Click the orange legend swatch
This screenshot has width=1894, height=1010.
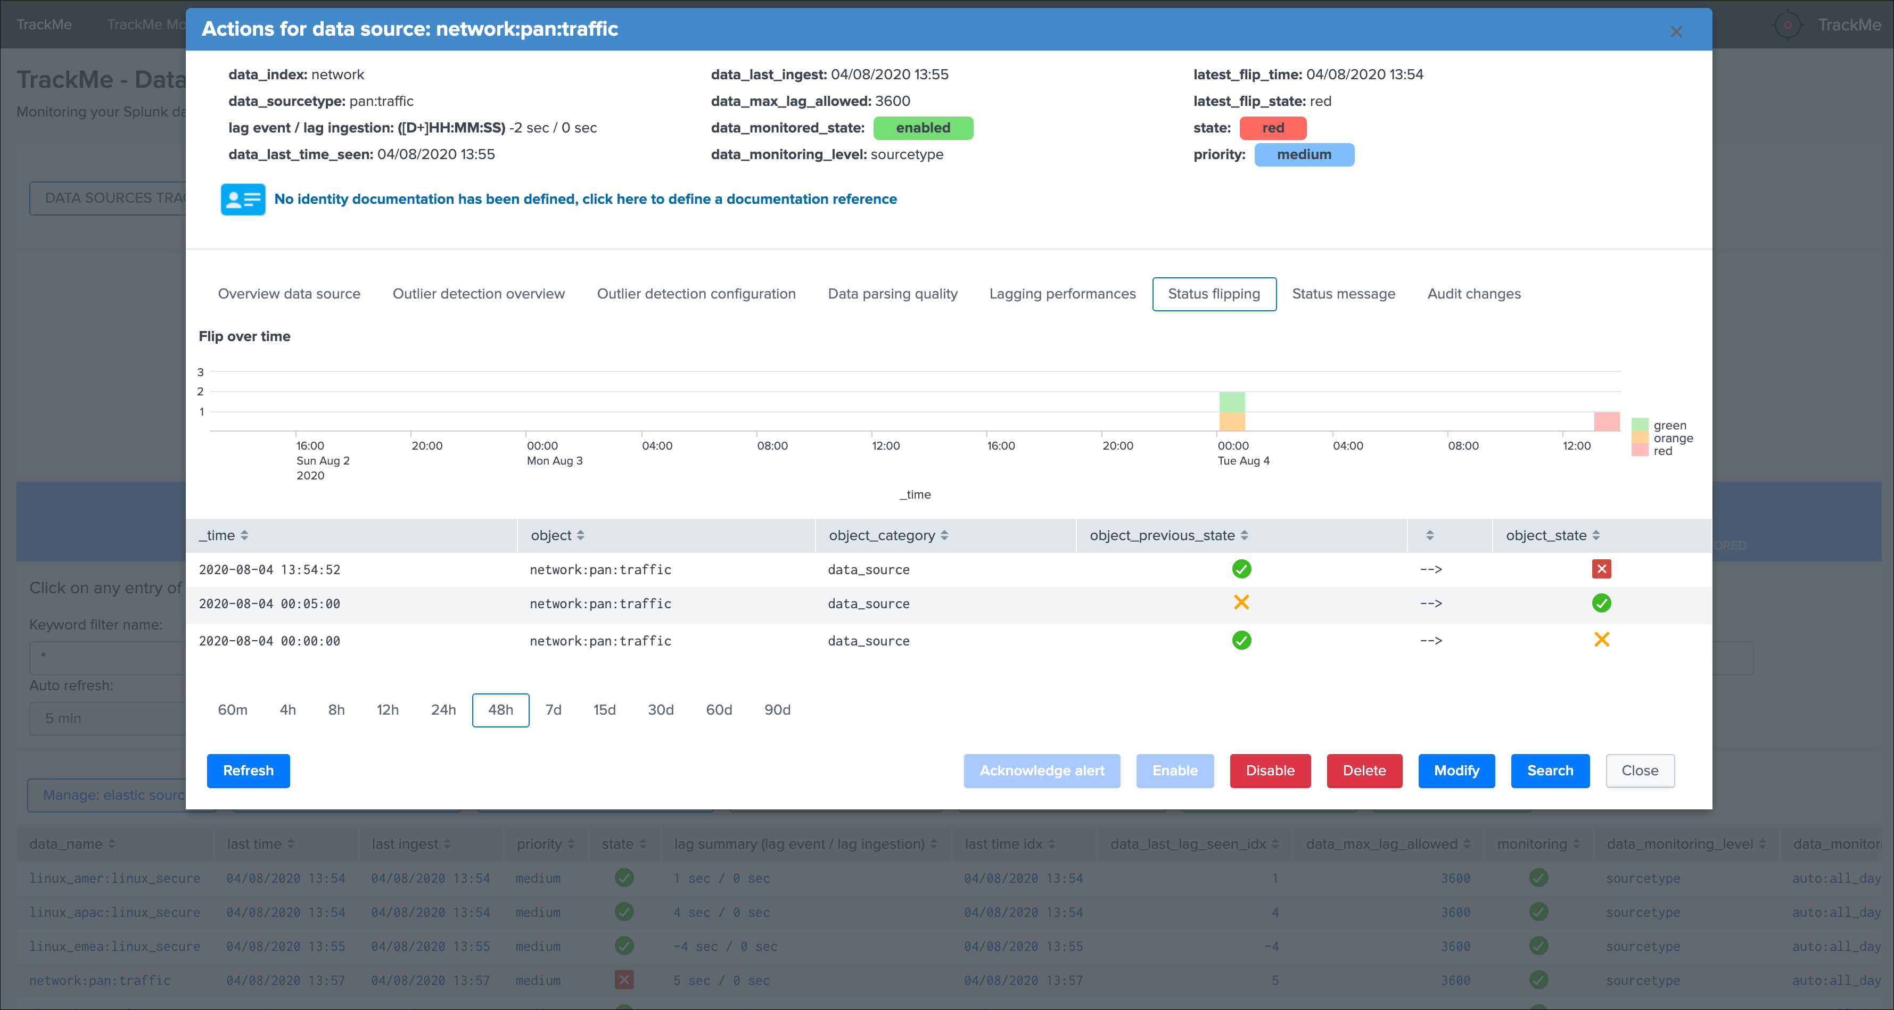pyautogui.click(x=1639, y=437)
